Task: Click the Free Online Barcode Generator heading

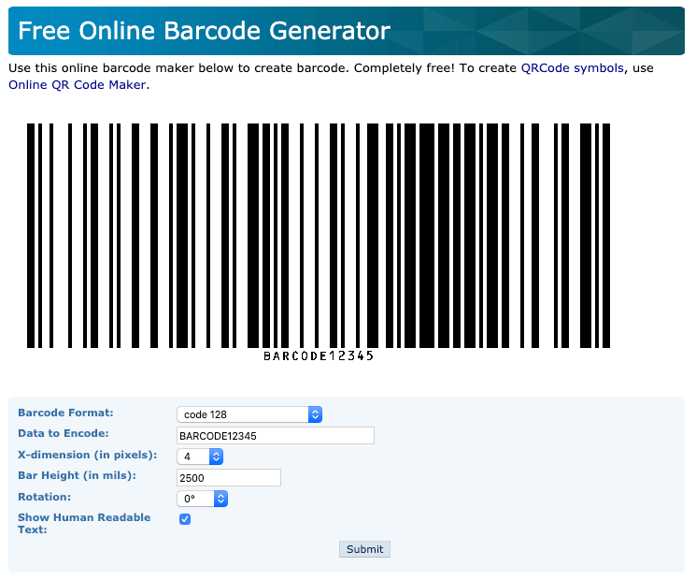Action: click(x=205, y=31)
